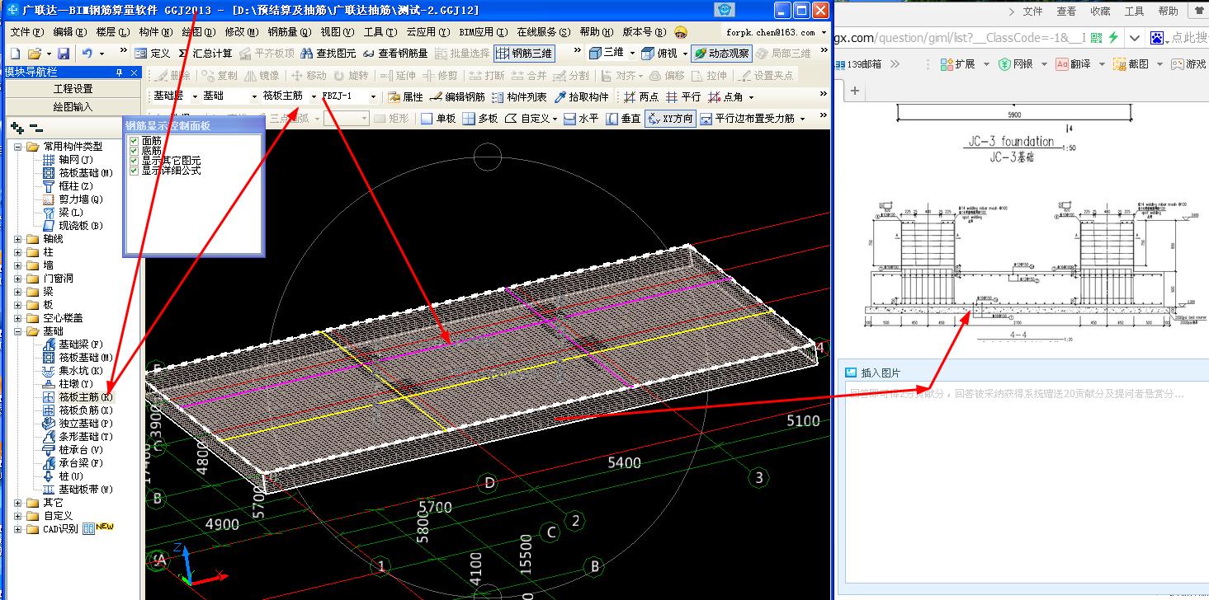Click 查找图元 find element tool
Image resolution: width=1209 pixels, height=600 pixels.
tap(328, 53)
